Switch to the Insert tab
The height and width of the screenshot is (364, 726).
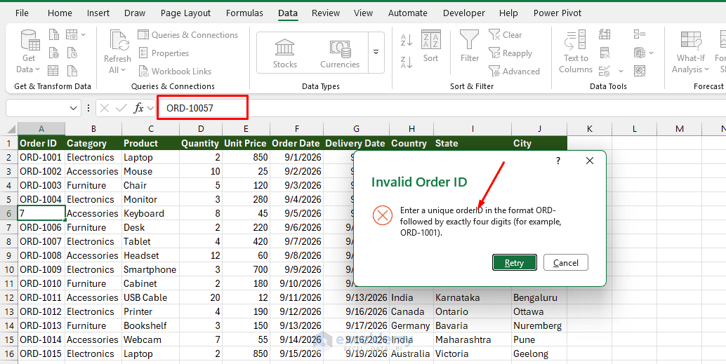point(98,13)
